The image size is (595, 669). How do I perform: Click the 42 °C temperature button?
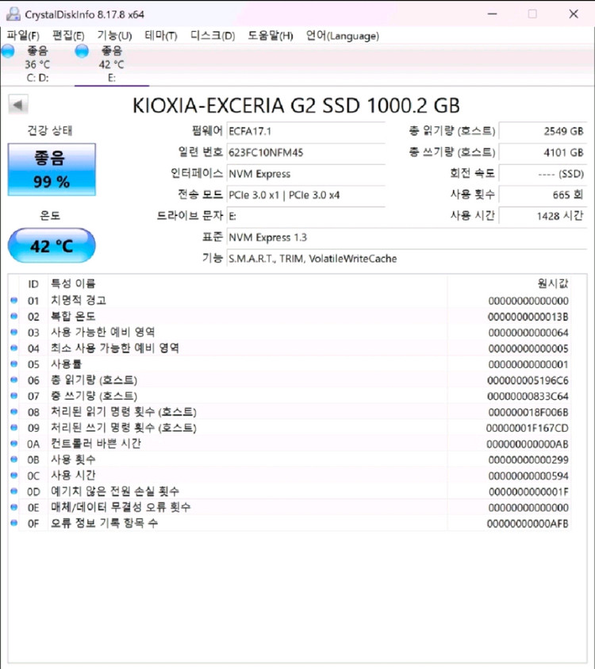(x=52, y=245)
